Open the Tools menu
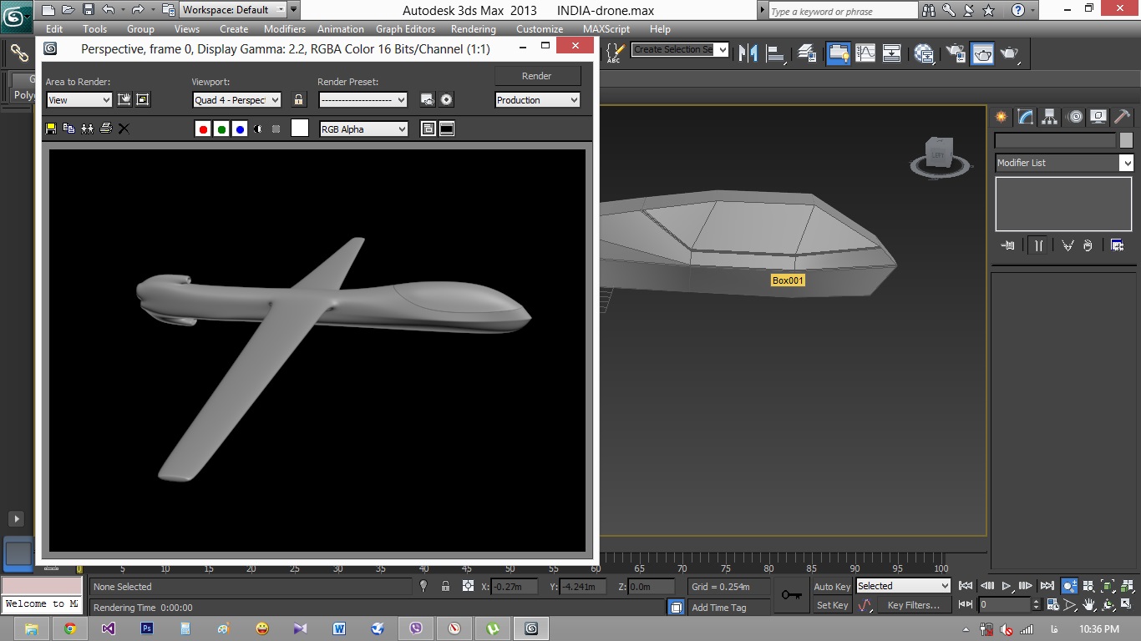 95,28
